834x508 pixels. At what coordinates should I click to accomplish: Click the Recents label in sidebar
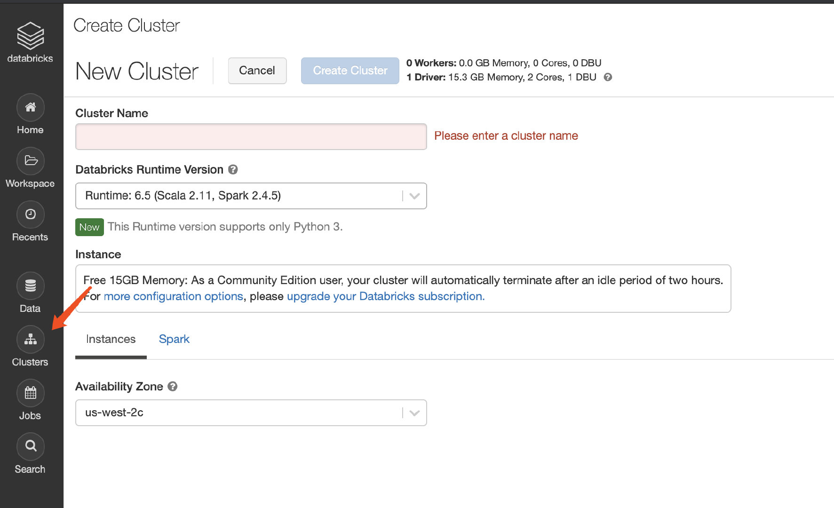click(30, 237)
